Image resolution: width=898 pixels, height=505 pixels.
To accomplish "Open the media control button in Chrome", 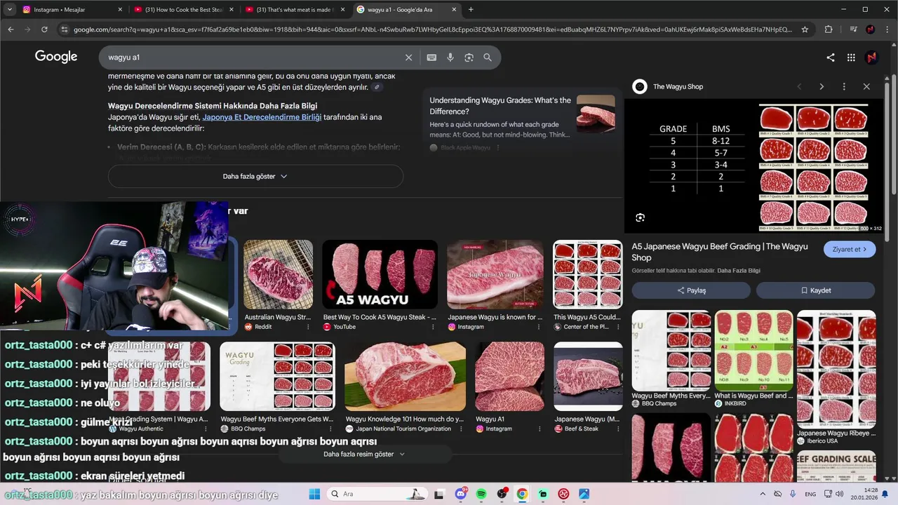I will click(x=853, y=29).
